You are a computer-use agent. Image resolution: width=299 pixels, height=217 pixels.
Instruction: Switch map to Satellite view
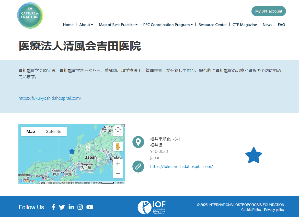[53, 131]
